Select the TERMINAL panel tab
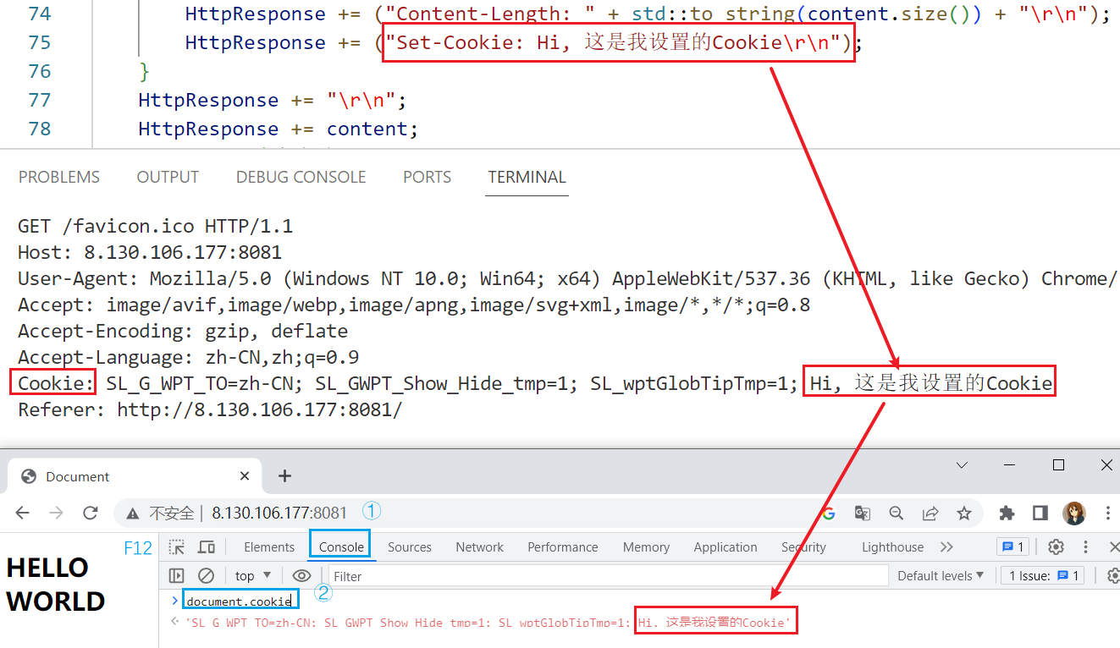The image size is (1120, 648). (527, 178)
